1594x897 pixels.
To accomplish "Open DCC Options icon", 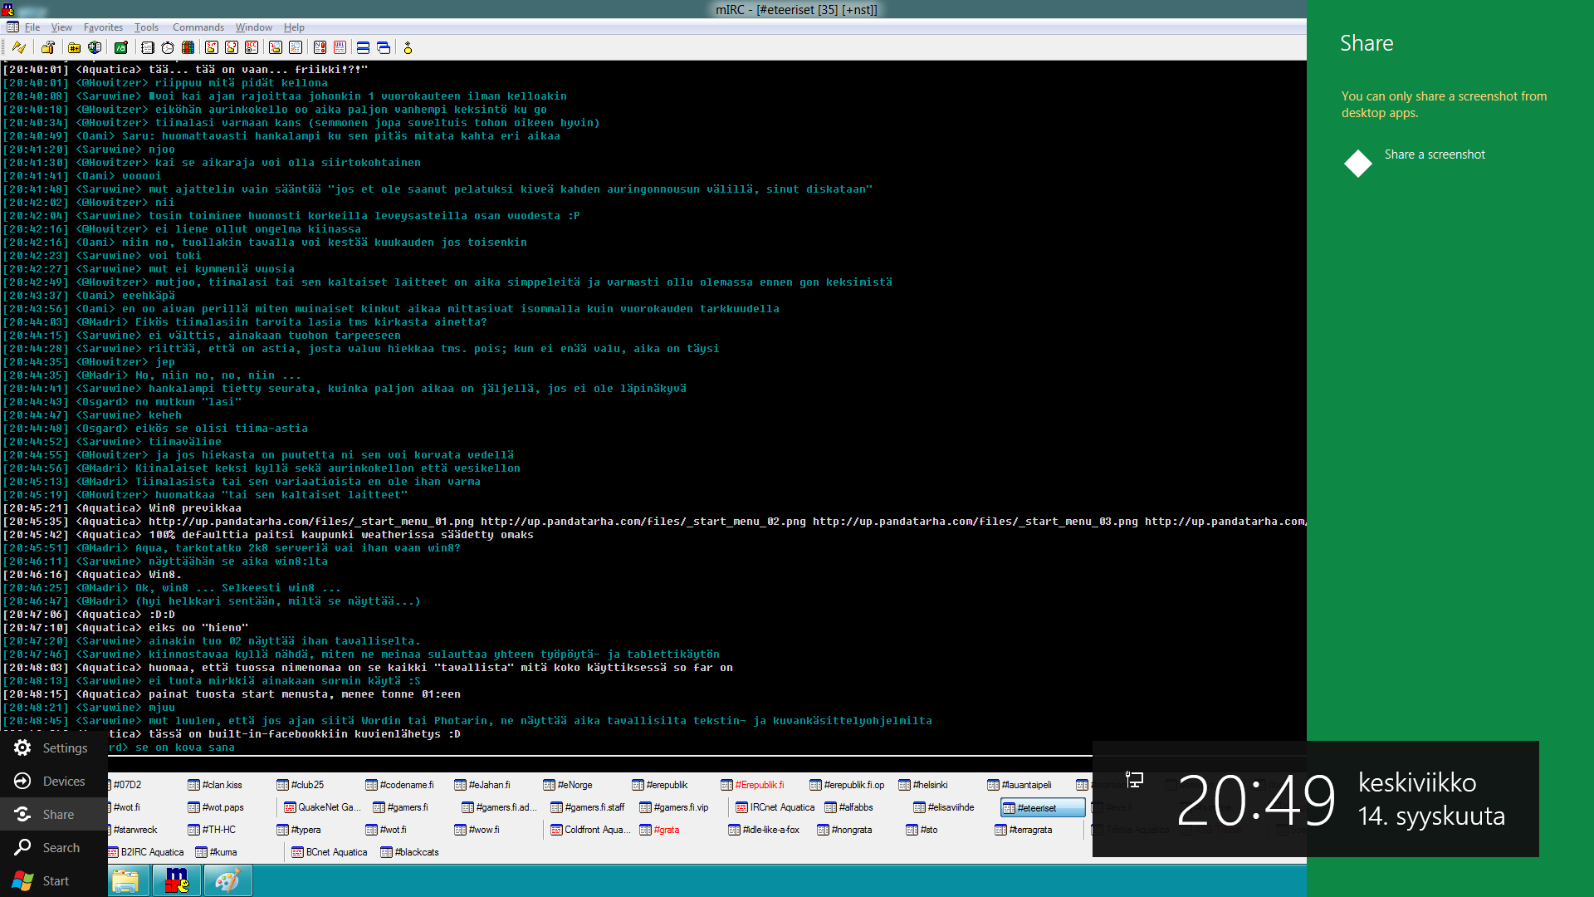I will [252, 47].
